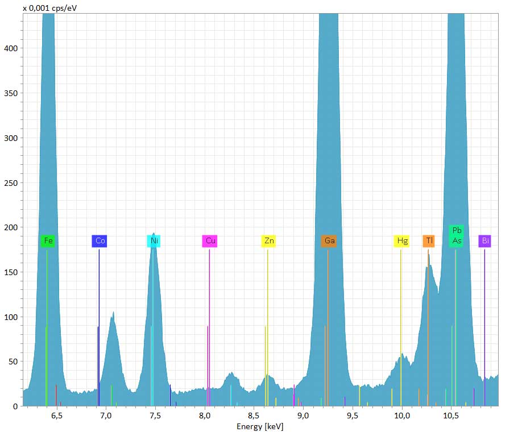Click the Tl element marker label

tap(428, 241)
